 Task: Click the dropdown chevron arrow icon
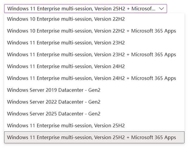coord(161,9)
